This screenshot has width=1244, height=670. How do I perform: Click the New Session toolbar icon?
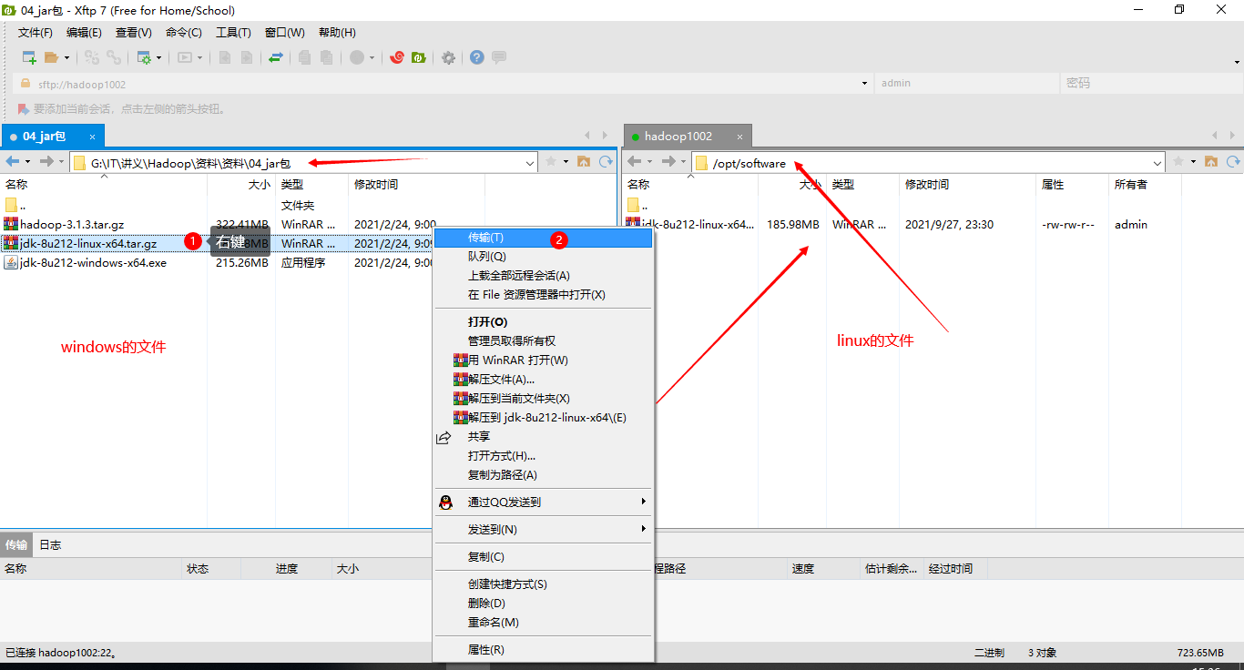(29, 57)
